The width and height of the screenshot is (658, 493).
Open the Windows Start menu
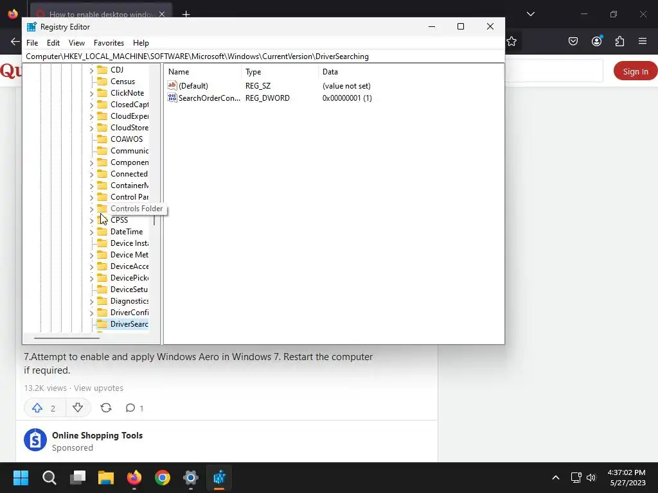(x=21, y=478)
